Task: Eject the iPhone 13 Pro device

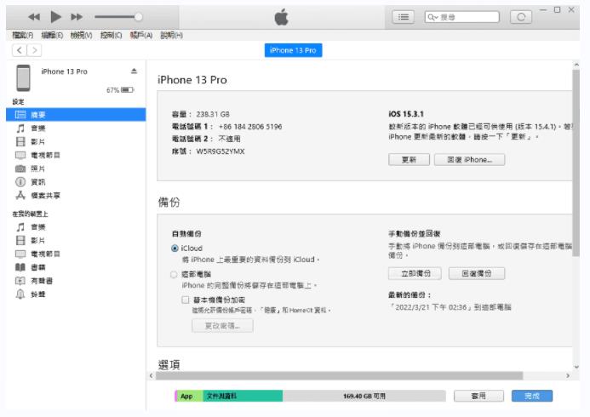Action: tap(134, 72)
